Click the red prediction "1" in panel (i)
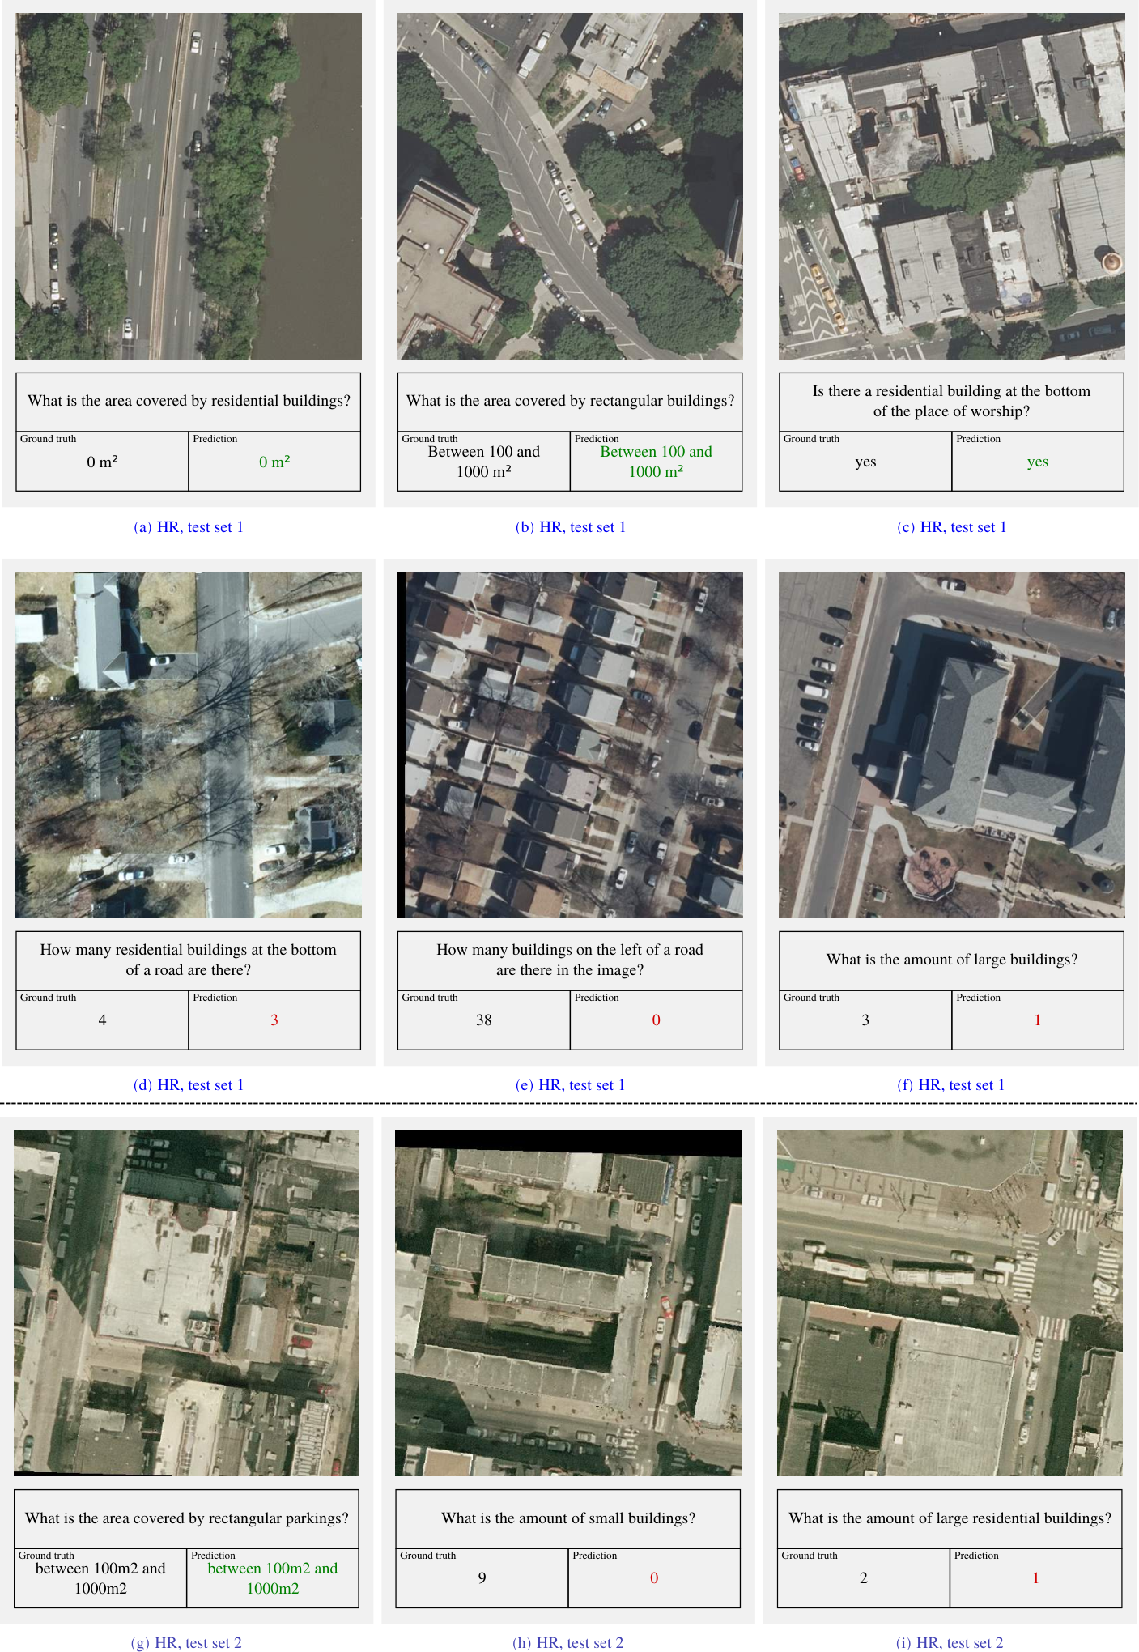Viewport: 1139px width, 1652px height. (1036, 1578)
